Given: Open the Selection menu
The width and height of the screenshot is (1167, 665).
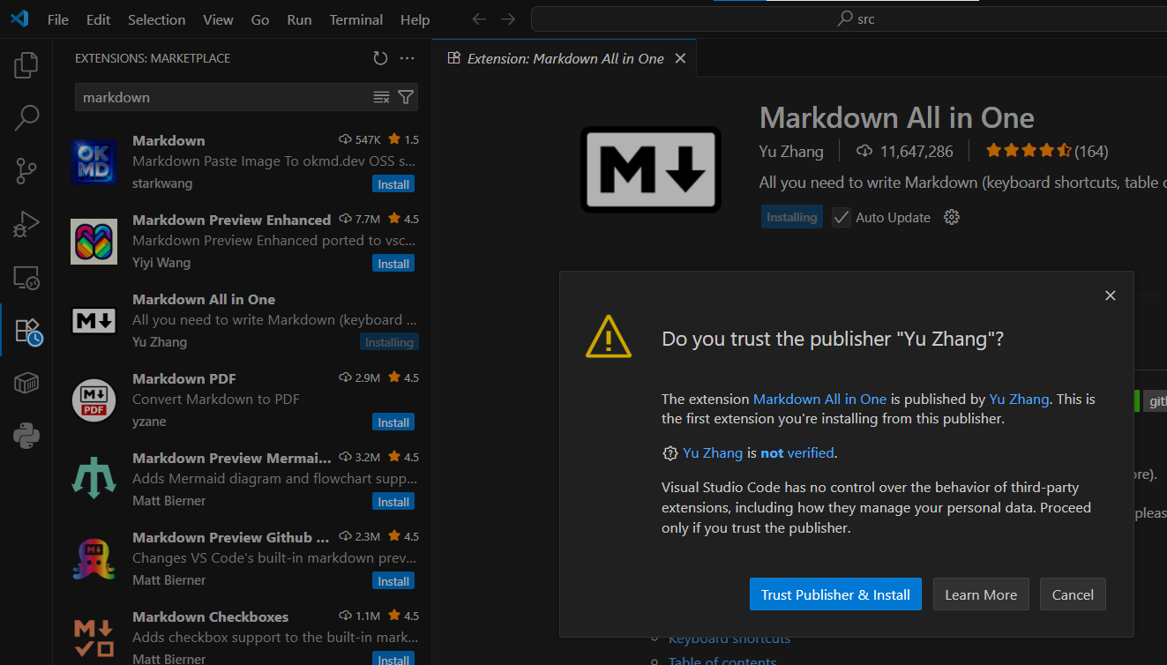Looking at the screenshot, I should [156, 19].
